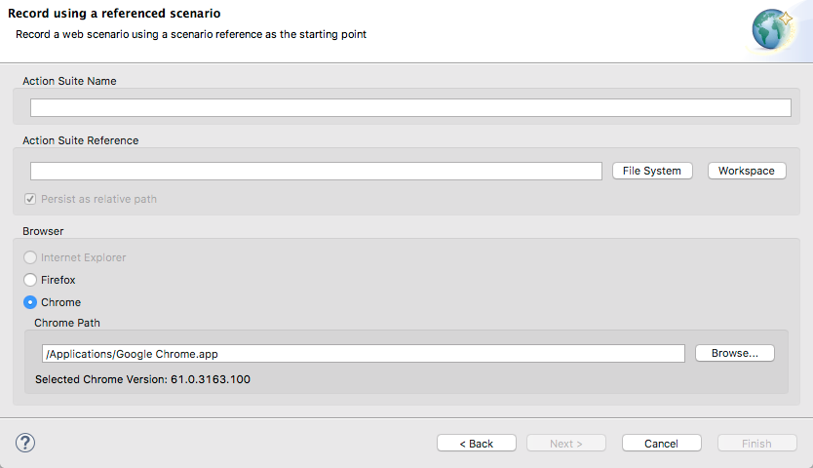This screenshot has height=468, width=813.
Task: Go to previous page with Back
Action: click(x=477, y=443)
